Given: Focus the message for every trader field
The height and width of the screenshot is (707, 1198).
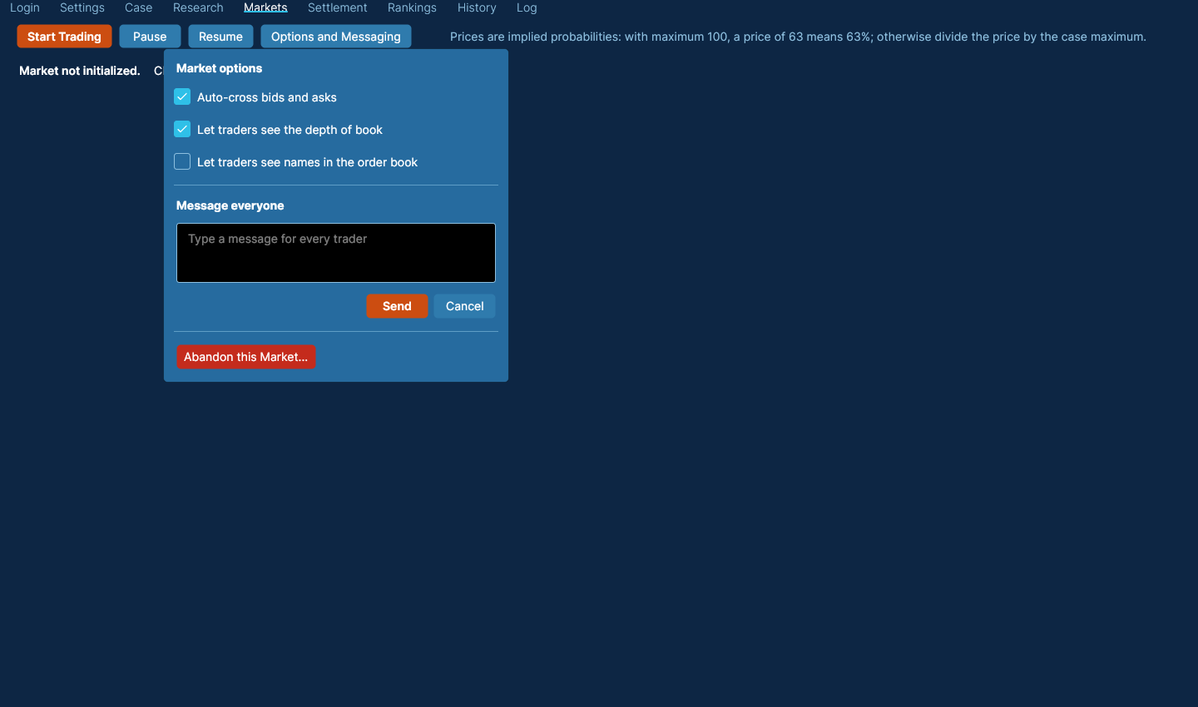Looking at the screenshot, I should (336, 253).
